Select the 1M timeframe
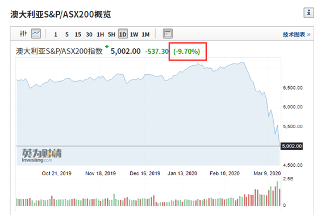This screenshot has width=317, height=216. tap(145, 35)
